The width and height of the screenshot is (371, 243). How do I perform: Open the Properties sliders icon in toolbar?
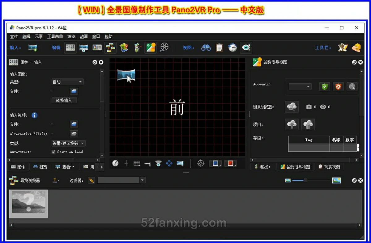[x=70, y=48]
